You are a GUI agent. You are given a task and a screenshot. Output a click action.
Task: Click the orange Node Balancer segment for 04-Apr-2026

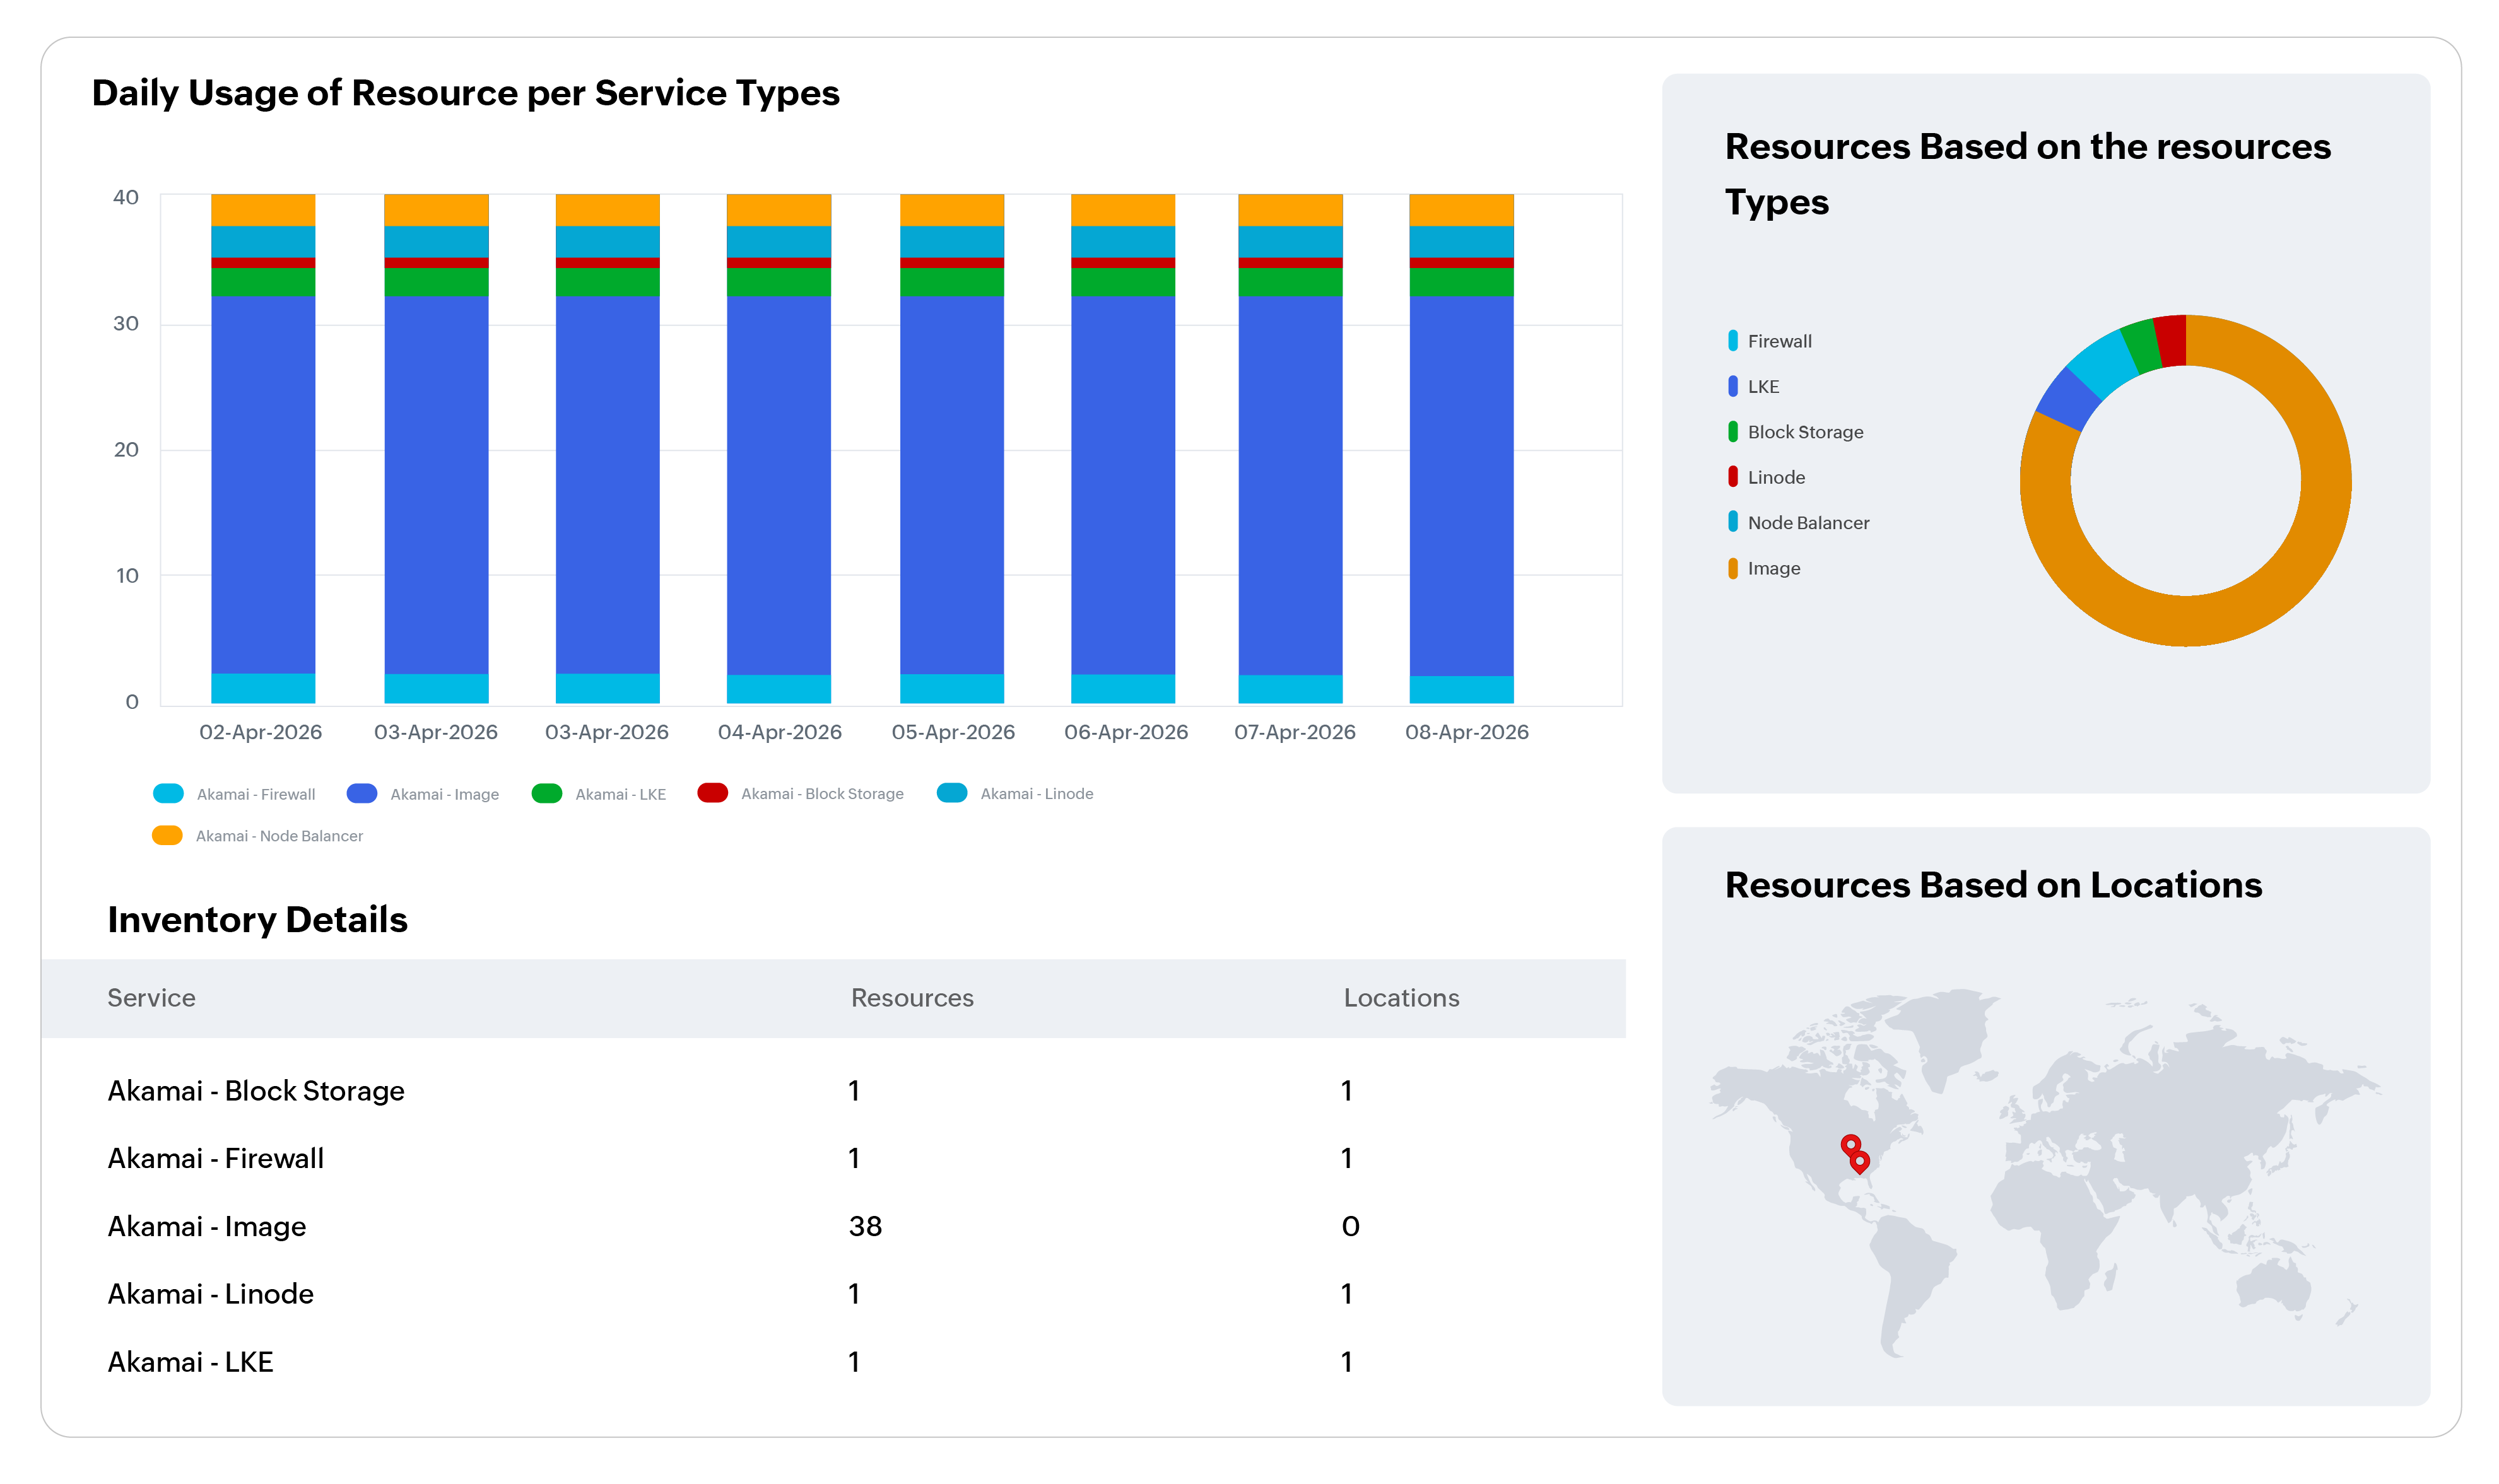pos(779,210)
